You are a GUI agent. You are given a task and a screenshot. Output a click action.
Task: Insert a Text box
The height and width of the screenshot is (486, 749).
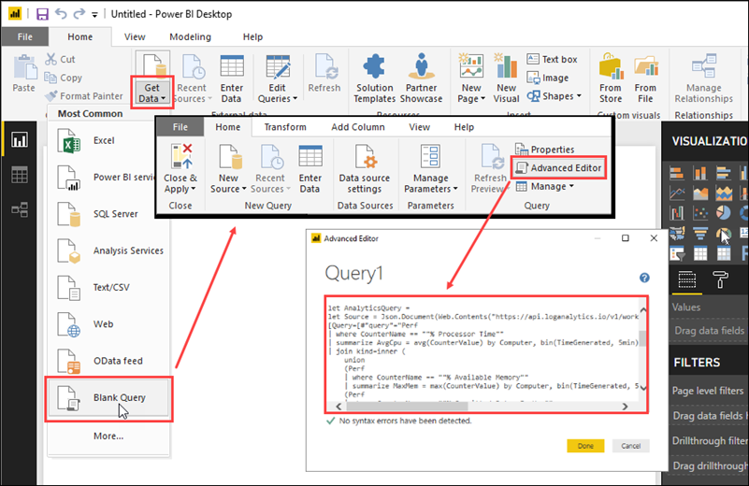[x=553, y=59]
